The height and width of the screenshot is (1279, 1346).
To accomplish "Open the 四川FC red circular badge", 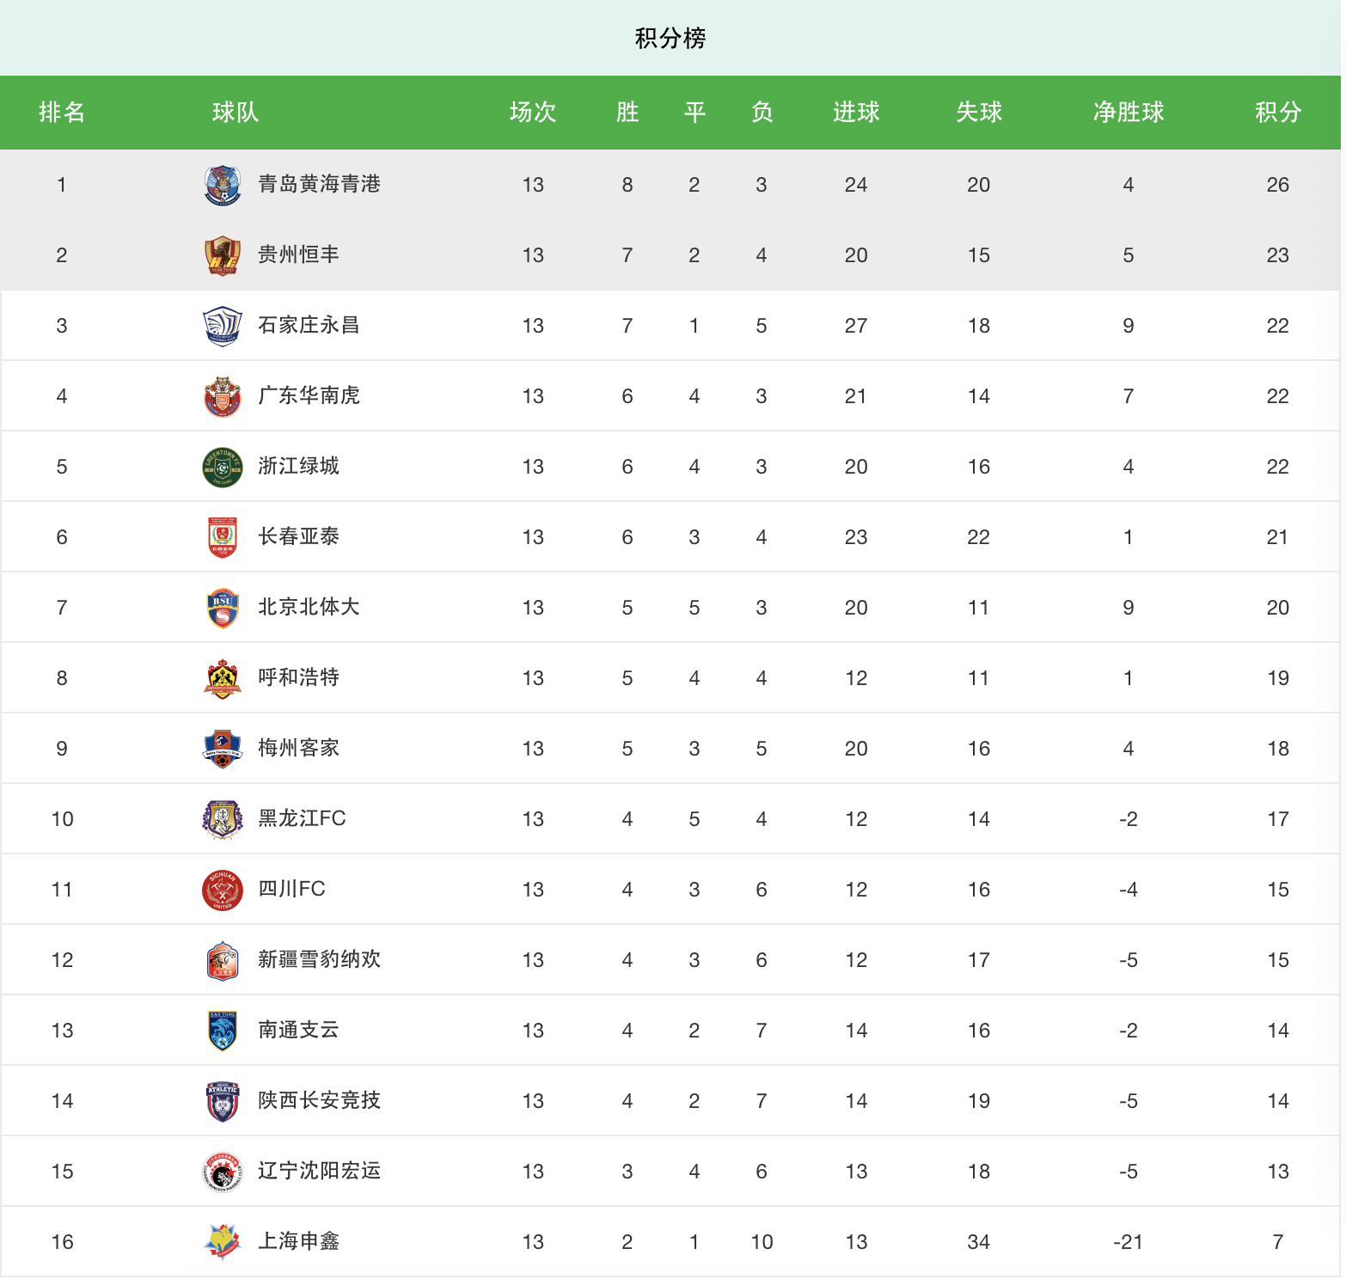I will point(223,890).
